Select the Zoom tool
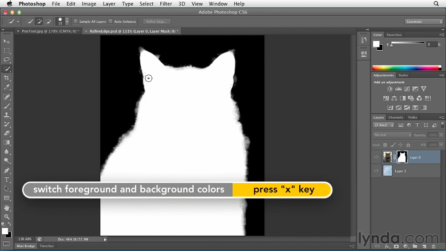The width and height of the screenshot is (446, 251). click(7, 217)
